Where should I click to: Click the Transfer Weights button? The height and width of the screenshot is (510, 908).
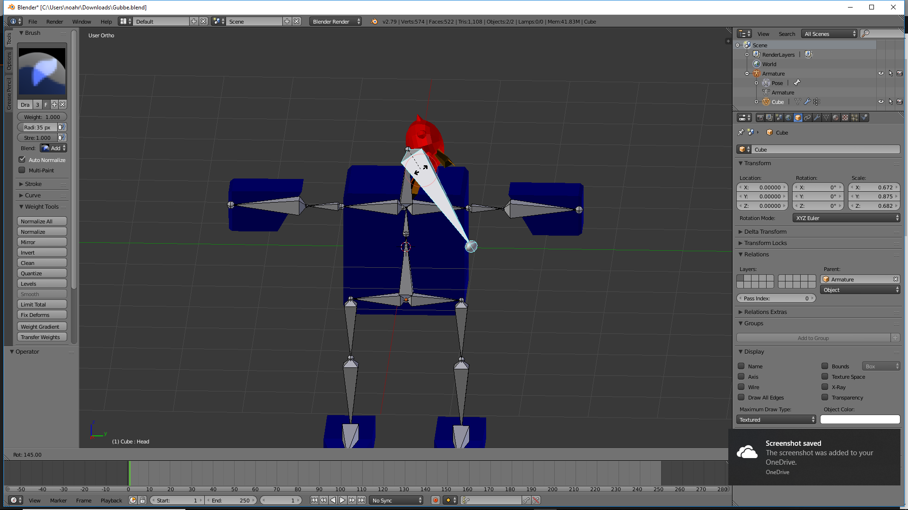point(42,337)
